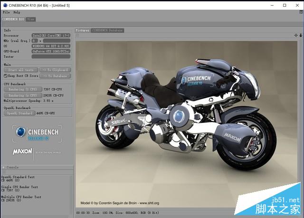
Task: Click the grip handle icon under the Pictures tab
Action: click(77, 35)
